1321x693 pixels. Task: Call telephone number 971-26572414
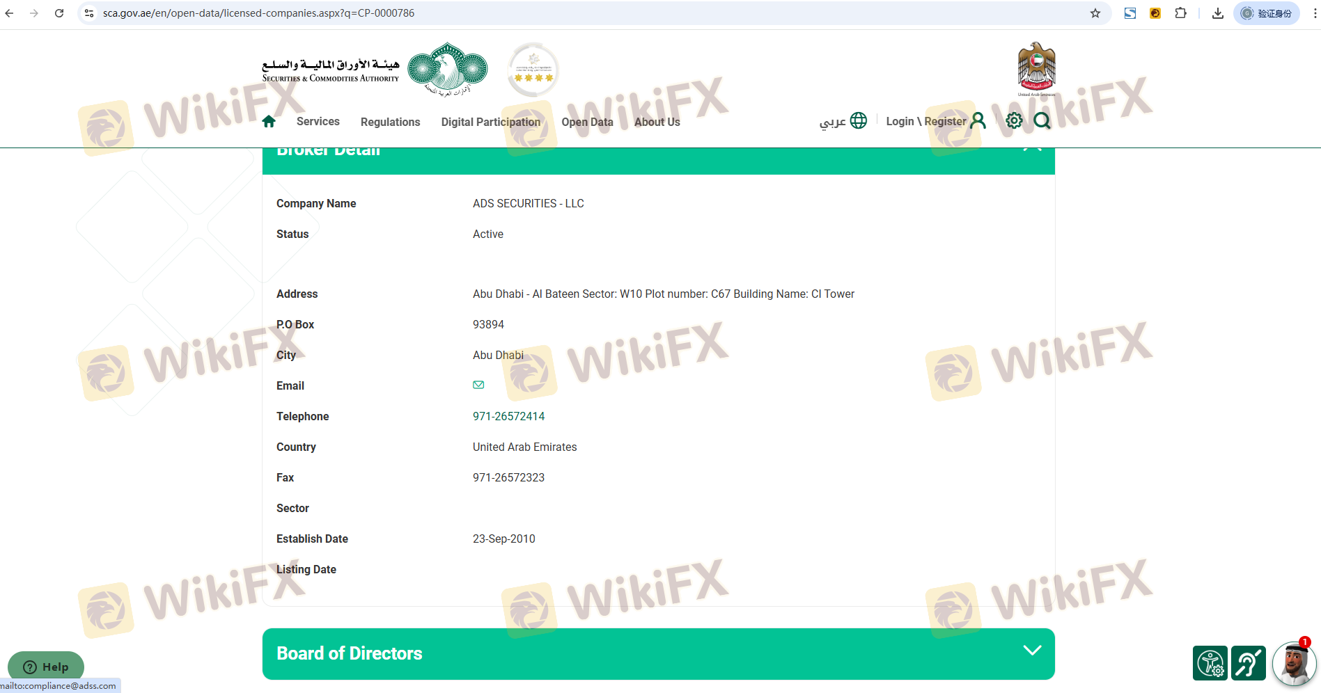point(509,416)
